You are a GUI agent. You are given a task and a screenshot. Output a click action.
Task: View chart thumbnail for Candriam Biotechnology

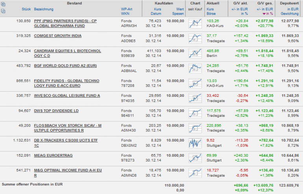coord(195,53)
